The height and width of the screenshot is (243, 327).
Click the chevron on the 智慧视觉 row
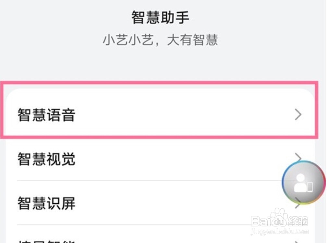pos(298,157)
